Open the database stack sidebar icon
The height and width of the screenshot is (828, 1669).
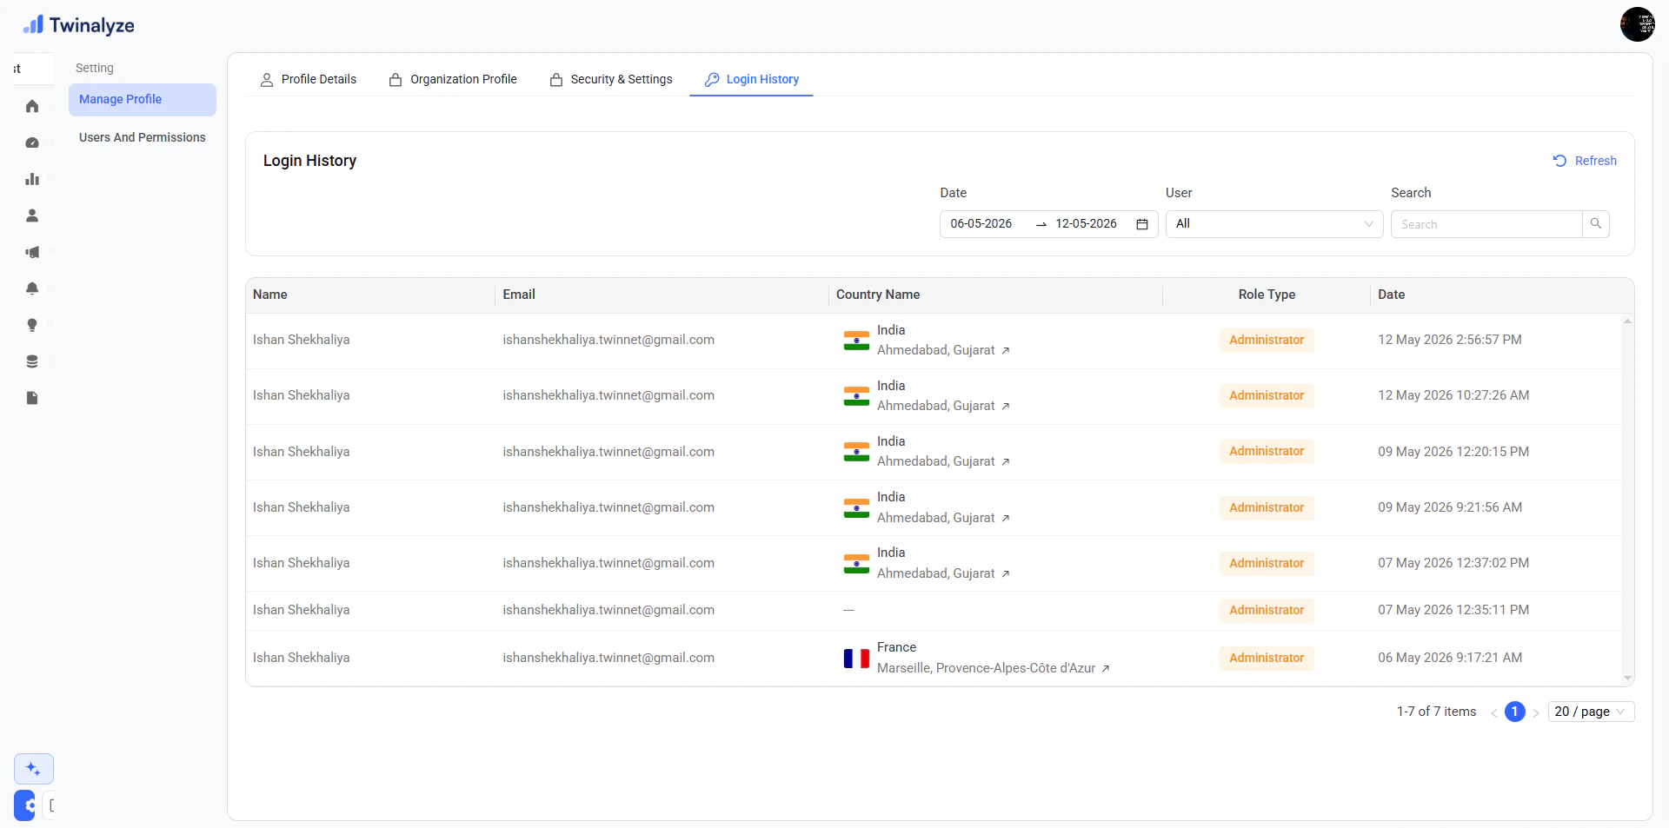(32, 361)
